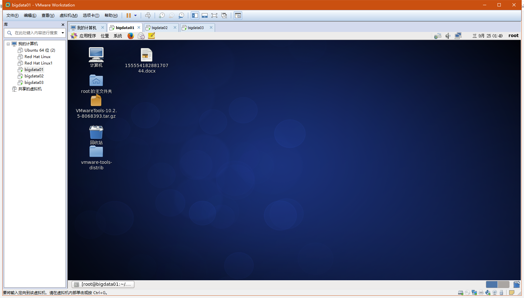Click the printer device status icon

click(x=481, y=293)
